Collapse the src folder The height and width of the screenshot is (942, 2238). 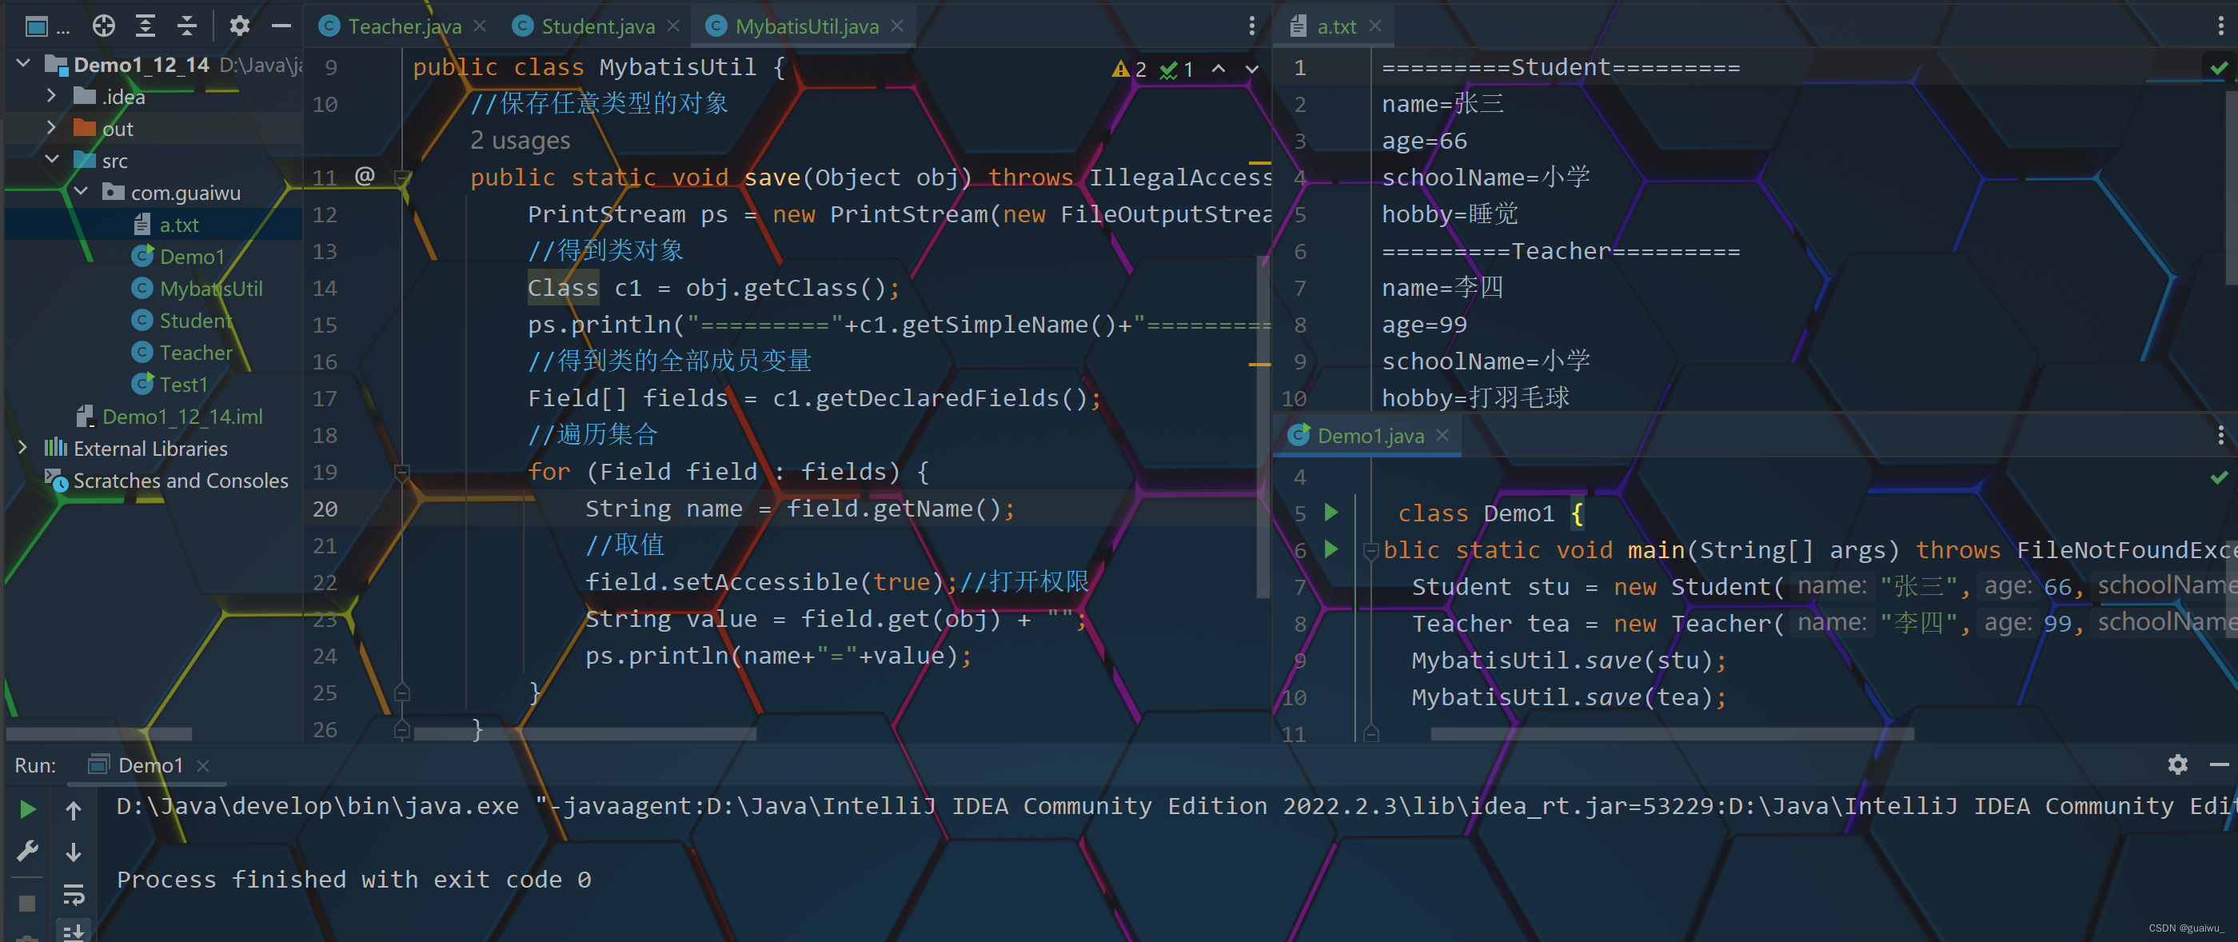[x=51, y=160]
